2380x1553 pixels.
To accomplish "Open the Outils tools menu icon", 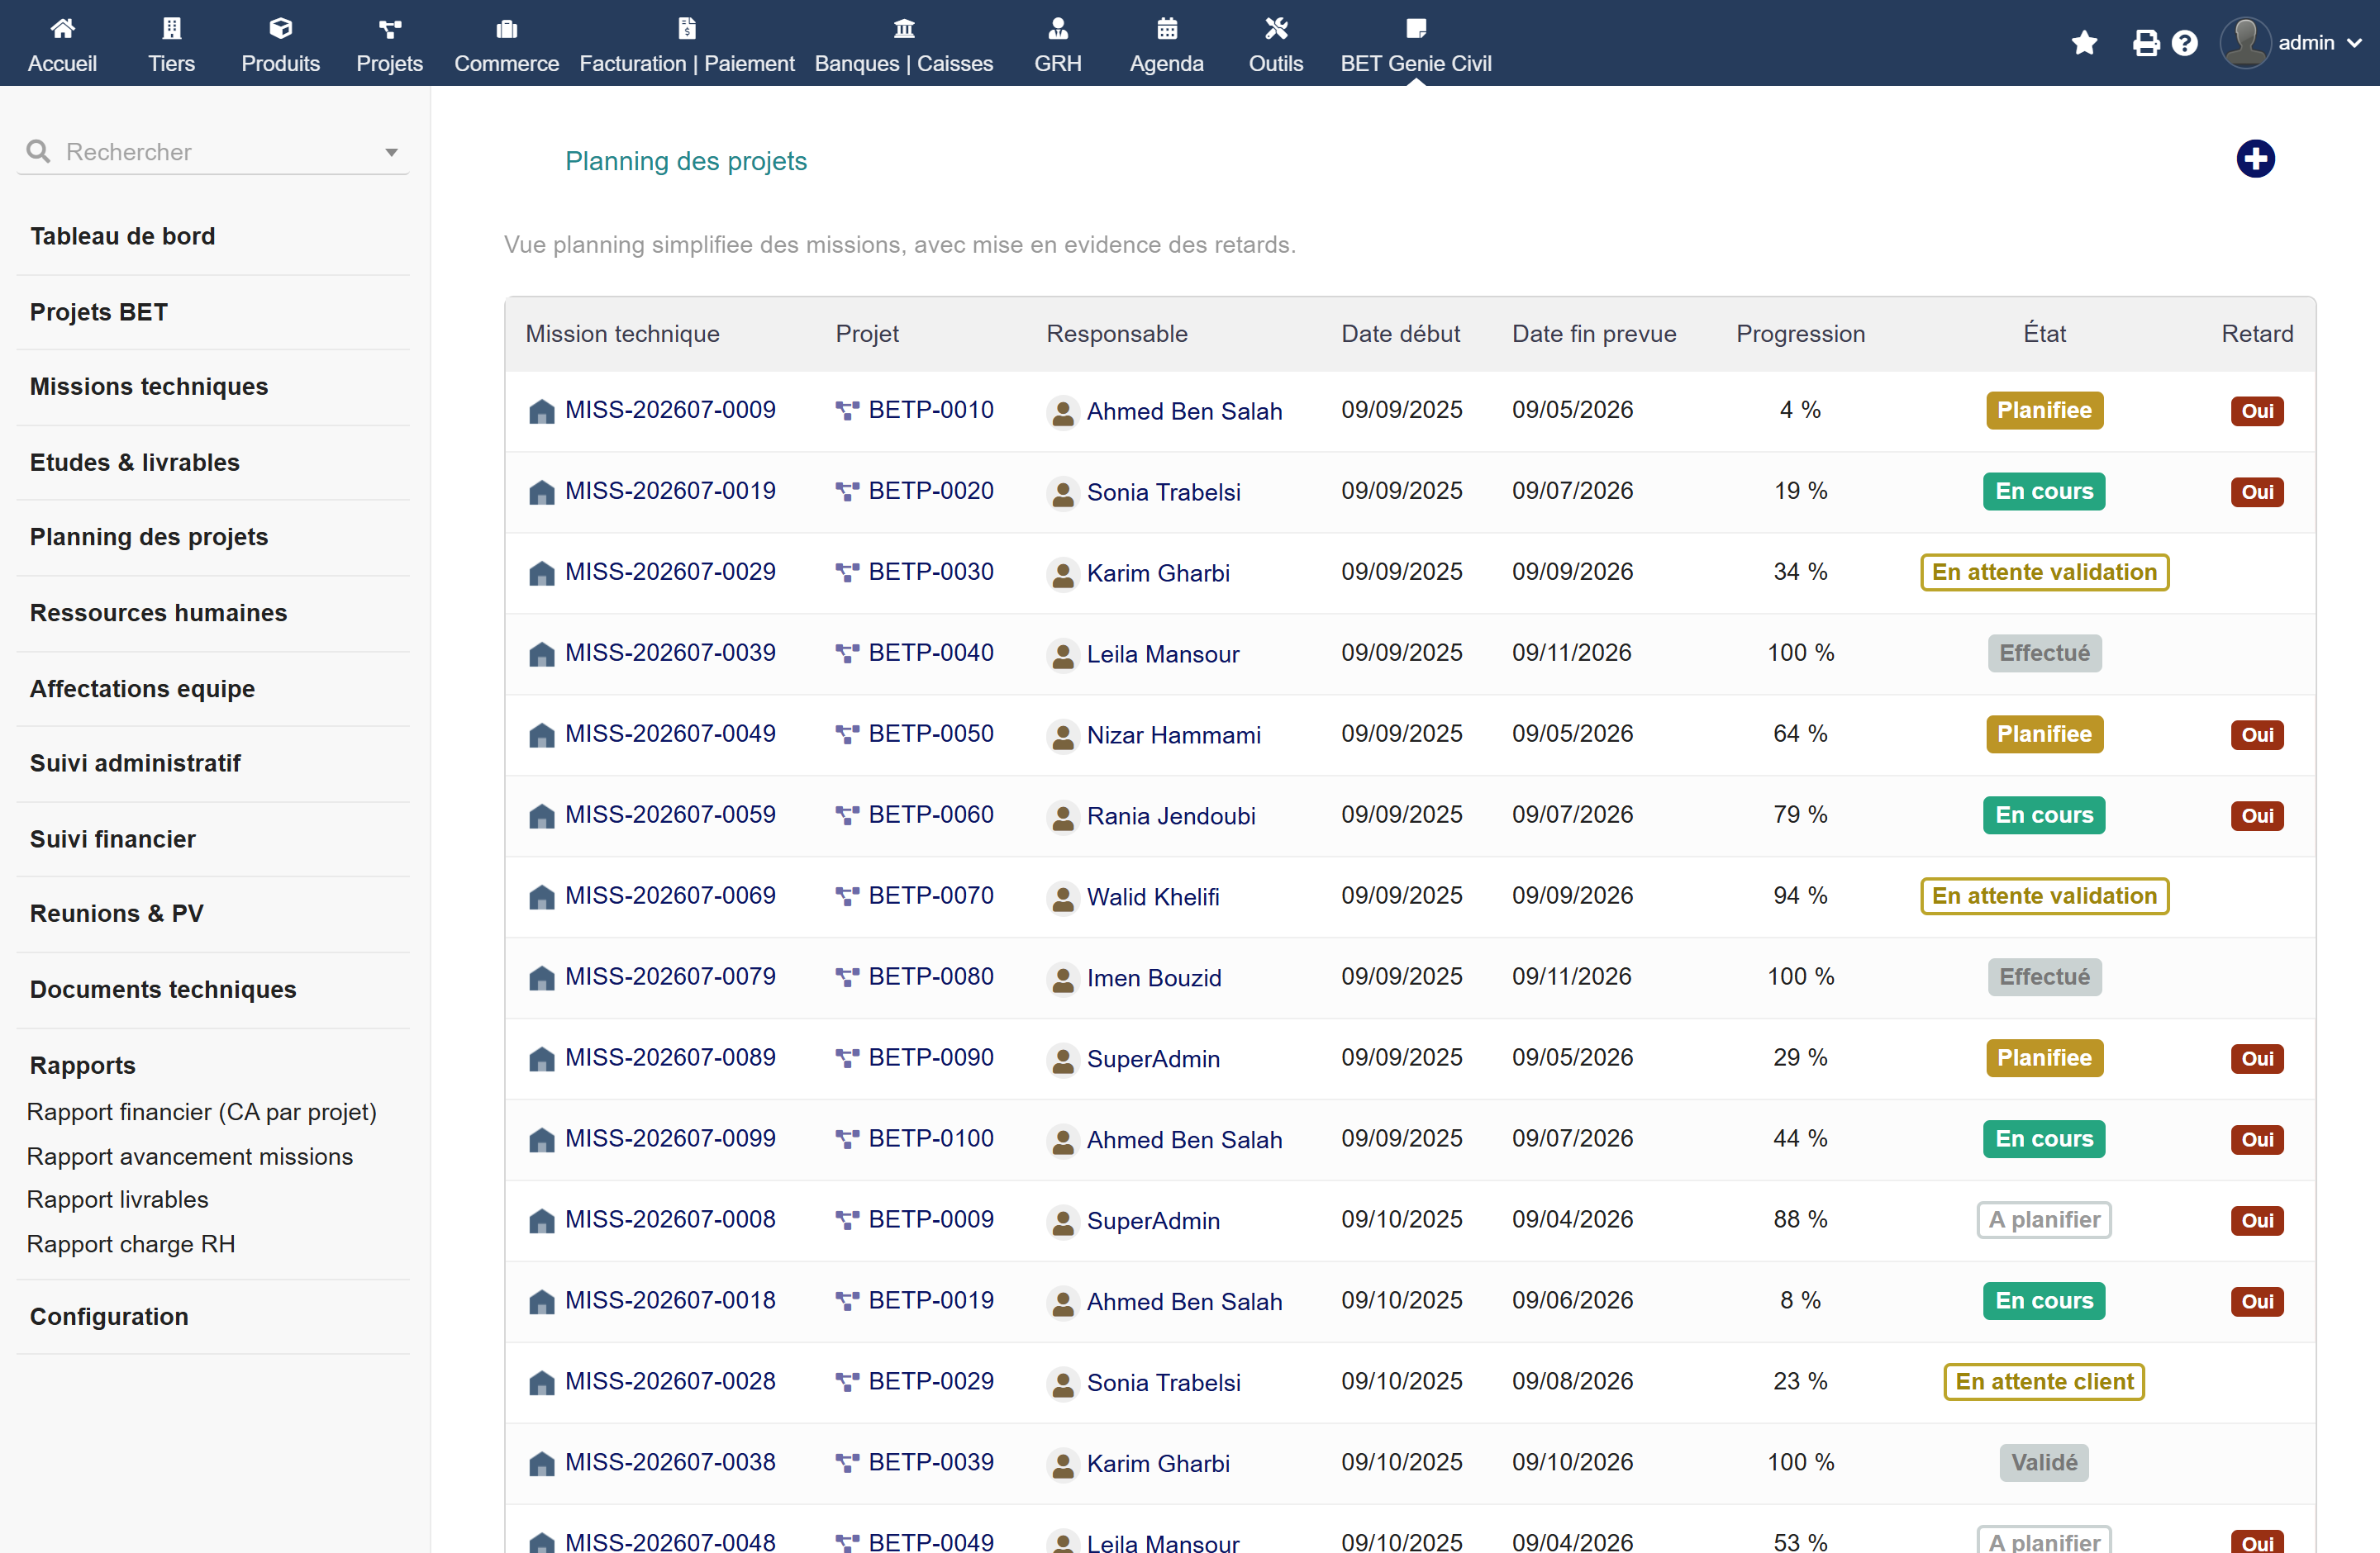I will (x=1276, y=28).
